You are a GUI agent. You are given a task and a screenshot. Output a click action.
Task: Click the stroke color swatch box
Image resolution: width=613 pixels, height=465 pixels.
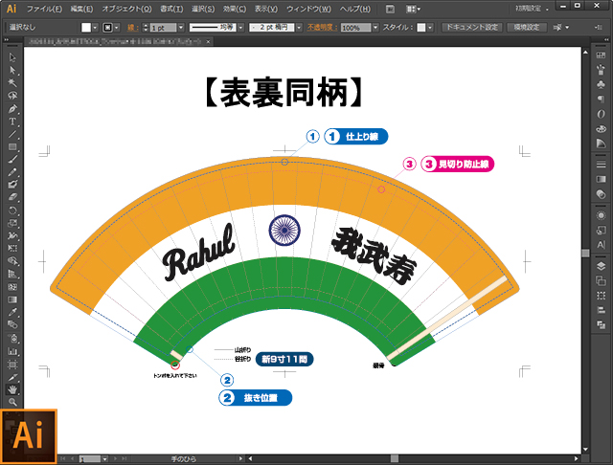pyautogui.click(x=107, y=28)
